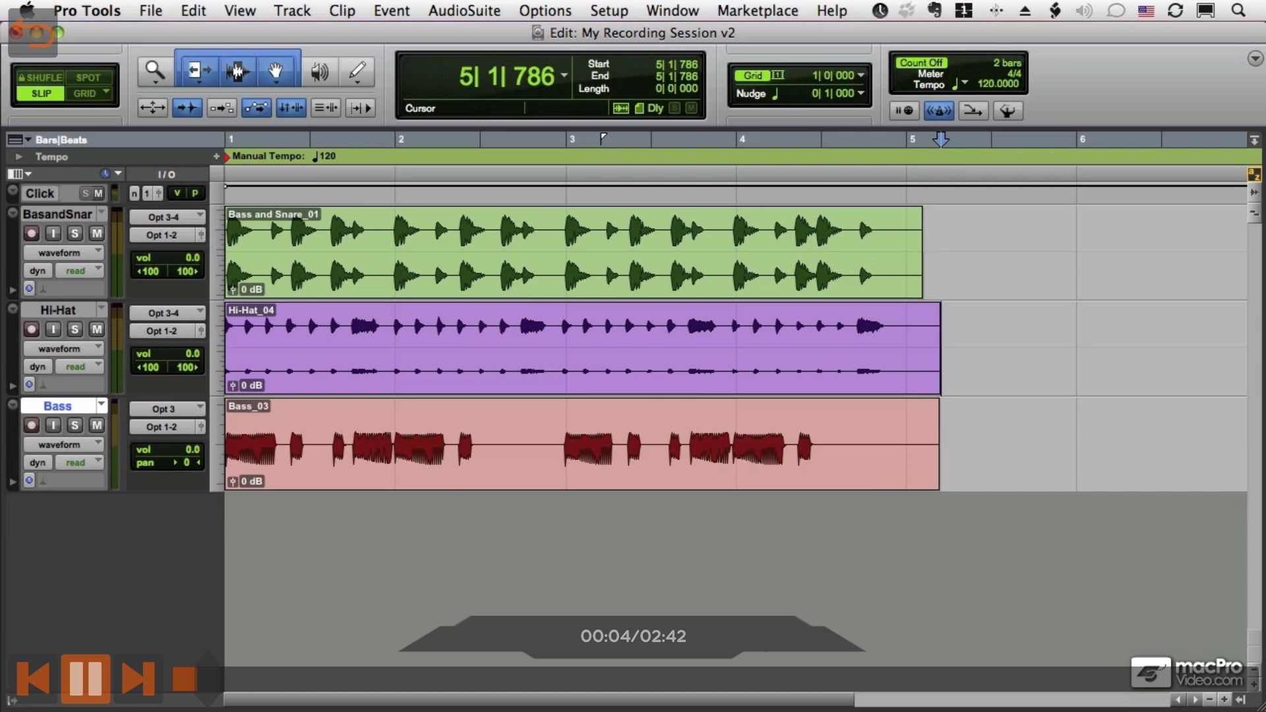Image resolution: width=1266 pixels, height=712 pixels.
Task: Click the Grid label button
Action: 752,75
